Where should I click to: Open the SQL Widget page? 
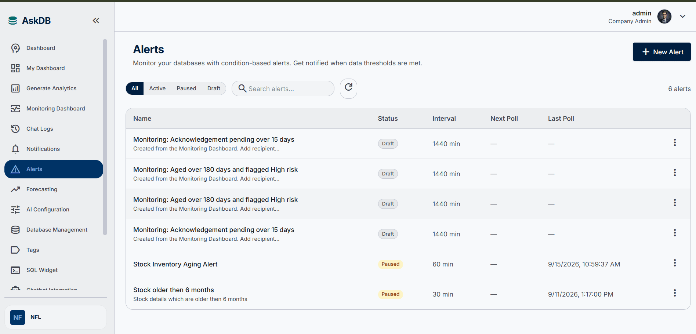coord(54,270)
